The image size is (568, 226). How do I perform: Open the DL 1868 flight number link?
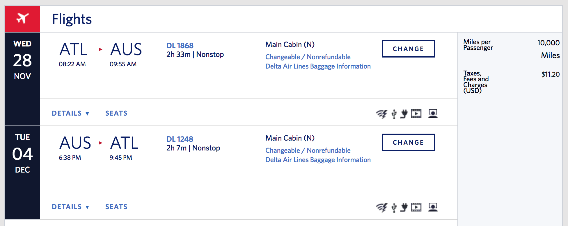tap(180, 46)
